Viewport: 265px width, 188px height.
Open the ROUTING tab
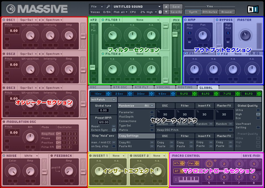pyautogui.click(x=186, y=87)
